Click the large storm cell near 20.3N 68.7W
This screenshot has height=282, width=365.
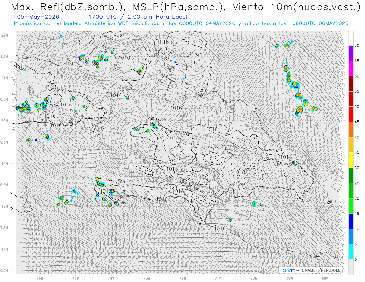(299, 111)
